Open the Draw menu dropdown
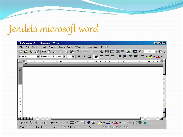This screenshot has height=137, width=183. tap(23, 123)
